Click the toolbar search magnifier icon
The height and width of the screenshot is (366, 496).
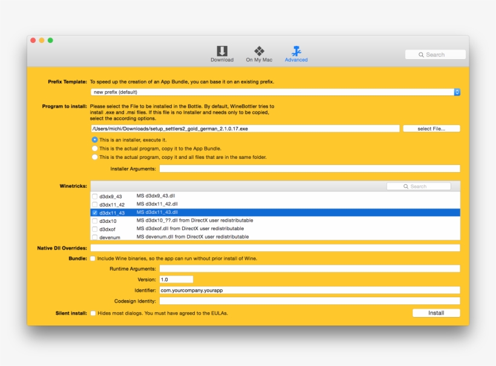(x=421, y=54)
